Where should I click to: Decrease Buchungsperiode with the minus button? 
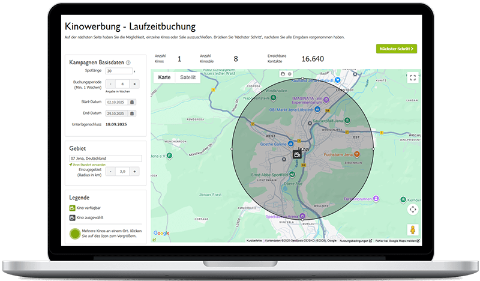pos(110,84)
